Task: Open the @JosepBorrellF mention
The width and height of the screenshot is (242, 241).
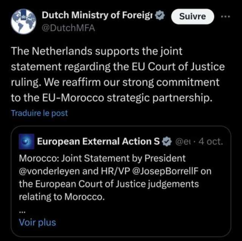Action: point(165,171)
